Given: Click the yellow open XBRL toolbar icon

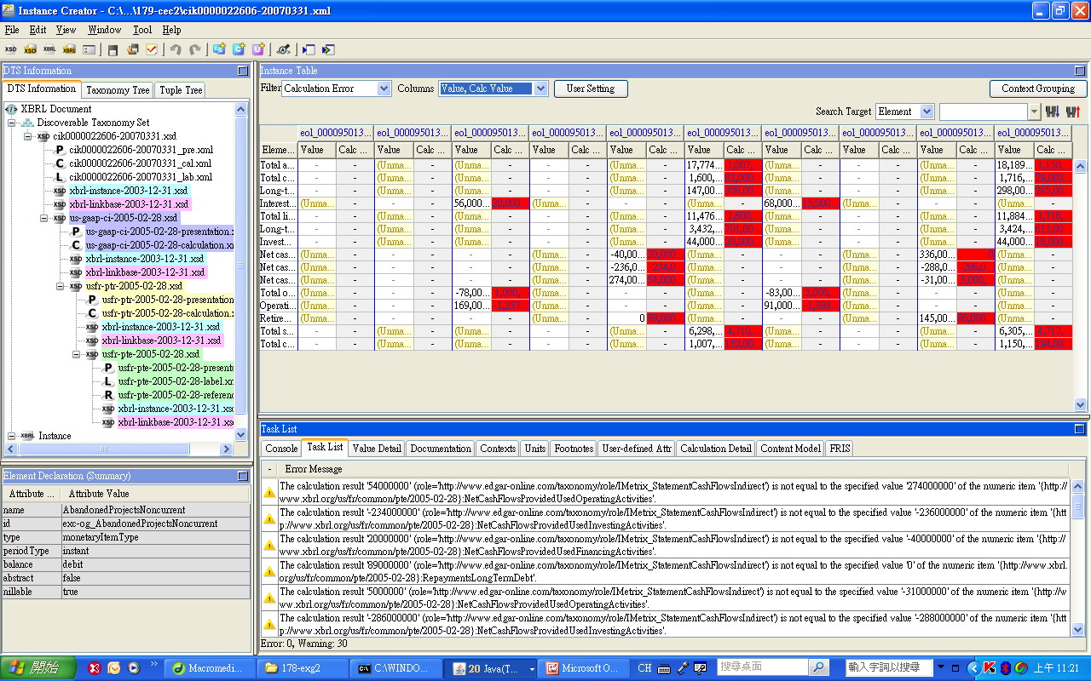Looking at the screenshot, I should [69, 49].
